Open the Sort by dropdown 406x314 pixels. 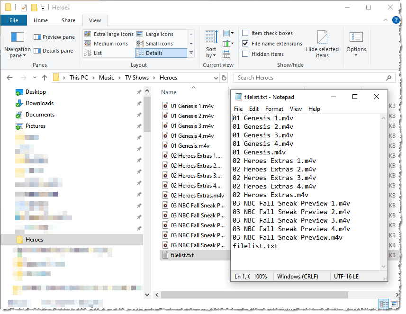(210, 43)
